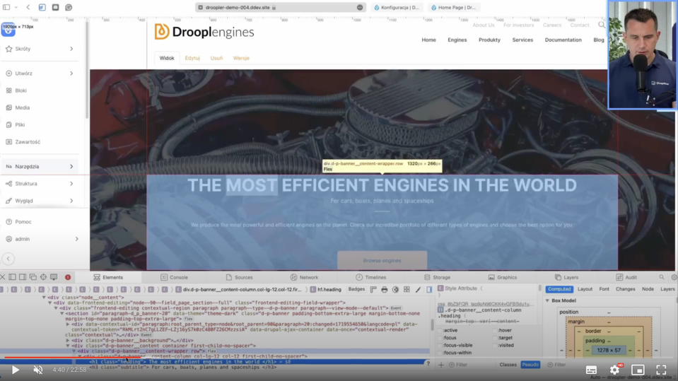678x381 pixels.
Task: Open the Network inspector tab
Action: point(305,277)
